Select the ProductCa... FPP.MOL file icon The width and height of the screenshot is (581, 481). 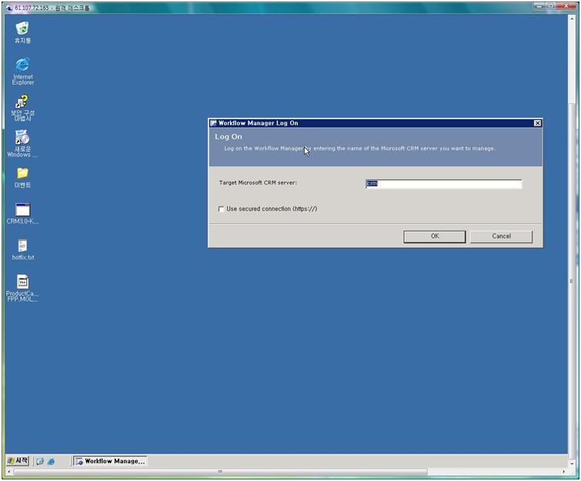tap(22, 288)
